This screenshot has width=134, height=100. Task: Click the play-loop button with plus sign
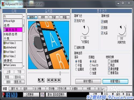tap(43, 80)
